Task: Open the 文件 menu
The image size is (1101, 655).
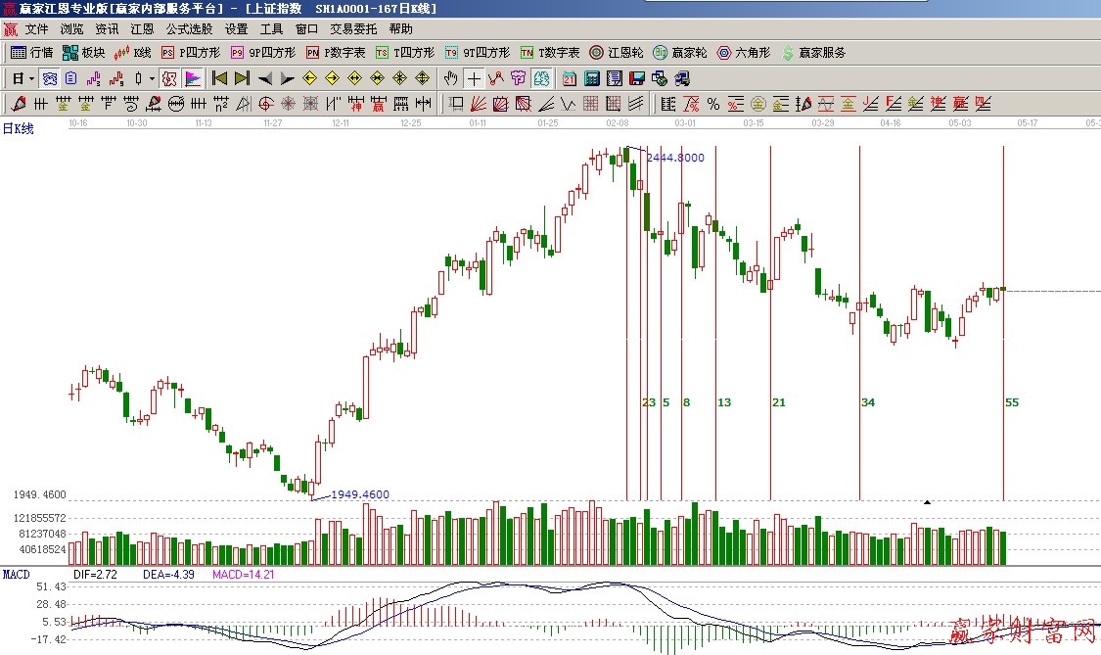Action: click(x=36, y=29)
